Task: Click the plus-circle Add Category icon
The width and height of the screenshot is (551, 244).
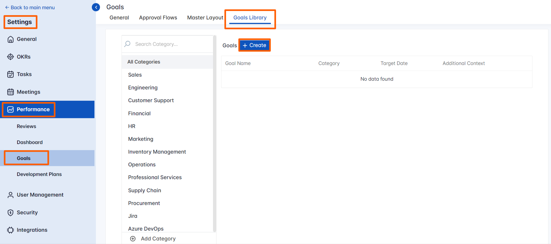Action: coord(133,239)
